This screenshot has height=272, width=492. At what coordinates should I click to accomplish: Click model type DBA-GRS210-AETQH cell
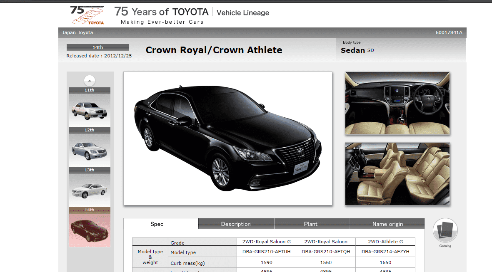pos(326,252)
